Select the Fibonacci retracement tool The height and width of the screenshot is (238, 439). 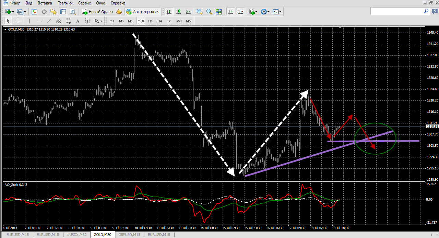click(68, 21)
